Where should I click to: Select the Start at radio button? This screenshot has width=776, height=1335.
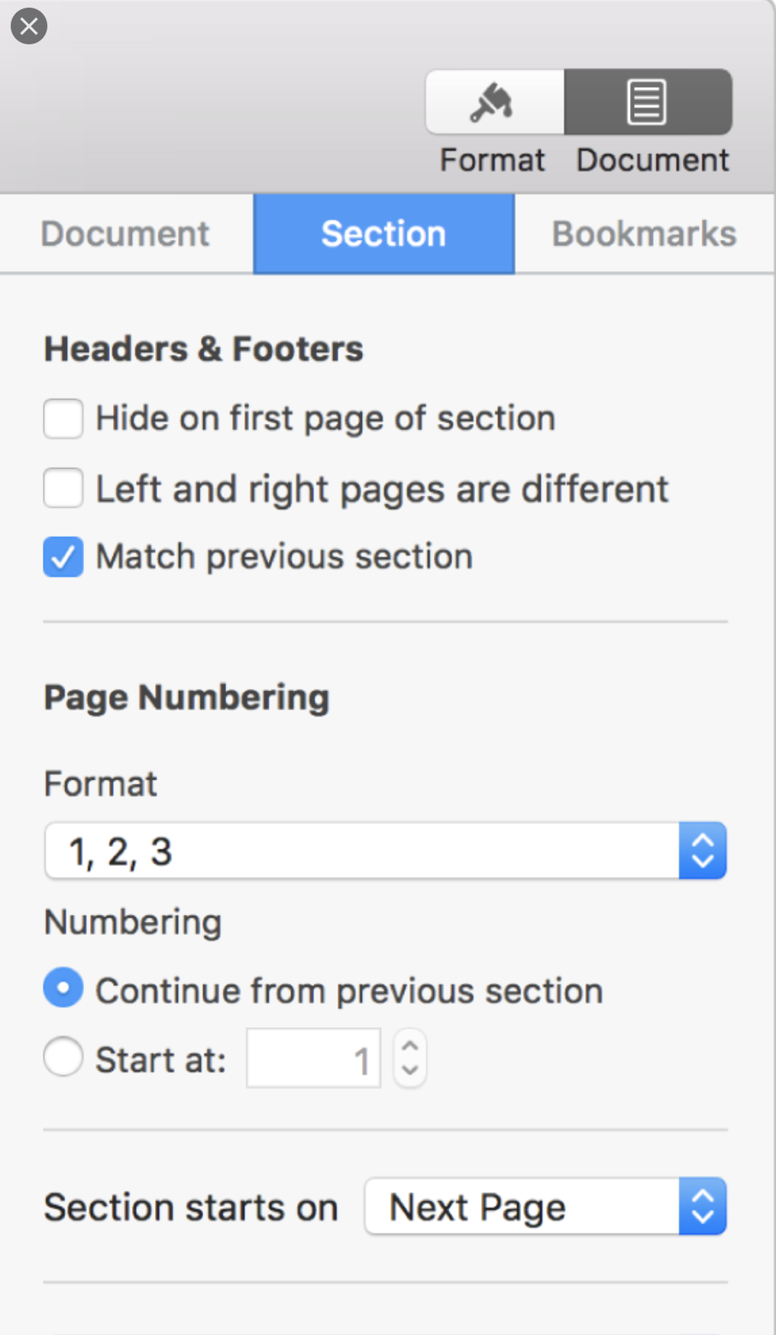tap(63, 1057)
